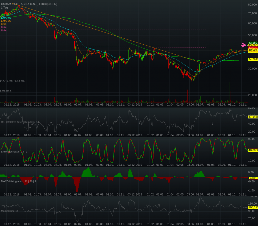Toggle the EMA: 20 legend entry
The width and height of the screenshot is (258, 226).
click(6, 21)
